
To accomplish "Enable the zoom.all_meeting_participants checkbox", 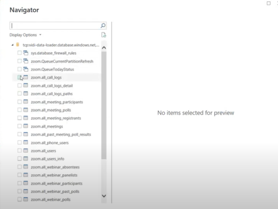I will (x=20, y=102).
